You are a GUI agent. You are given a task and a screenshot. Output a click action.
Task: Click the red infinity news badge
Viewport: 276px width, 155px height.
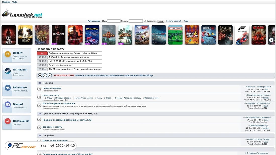tap(42, 53)
